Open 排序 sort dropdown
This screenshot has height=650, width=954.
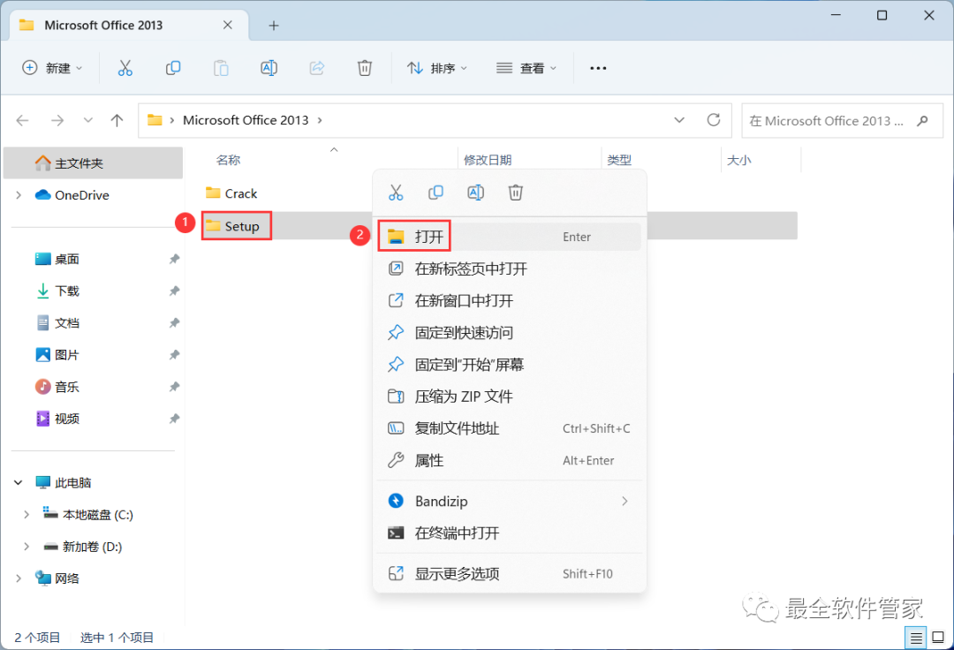[x=437, y=68]
